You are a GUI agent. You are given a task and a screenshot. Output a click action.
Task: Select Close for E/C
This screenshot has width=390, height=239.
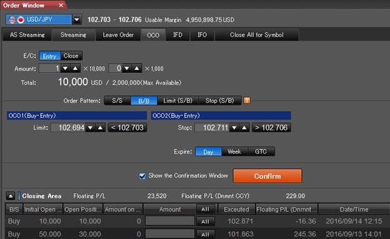pyautogui.click(x=71, y=56)
